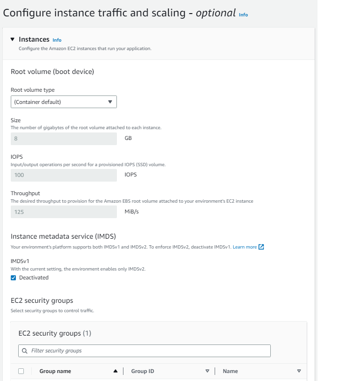Open the Root volume type dropdown

point(64,102)
